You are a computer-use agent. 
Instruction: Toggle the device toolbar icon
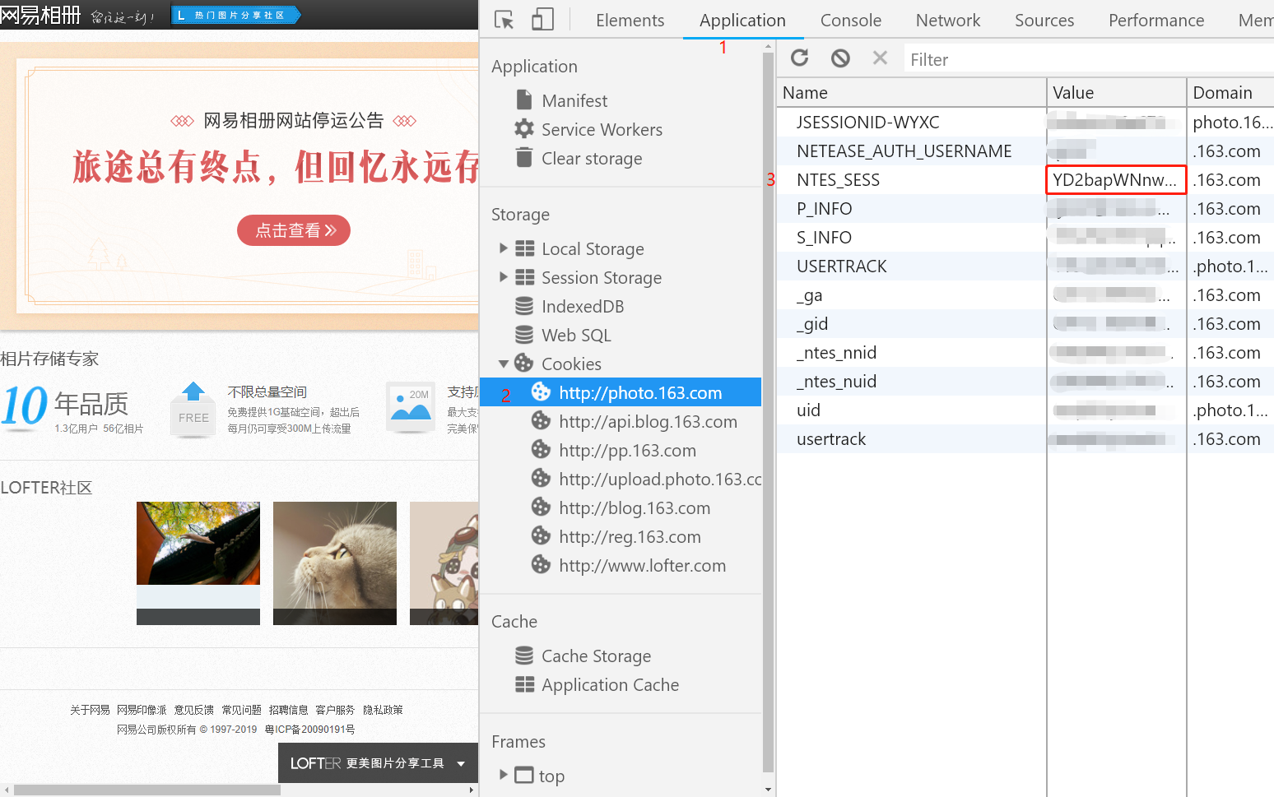542,20
